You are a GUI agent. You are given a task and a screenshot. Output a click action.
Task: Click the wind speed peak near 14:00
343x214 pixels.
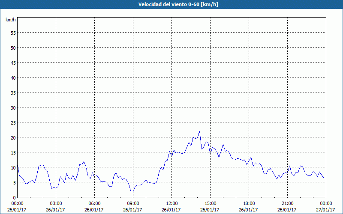[x=199, y=131]
